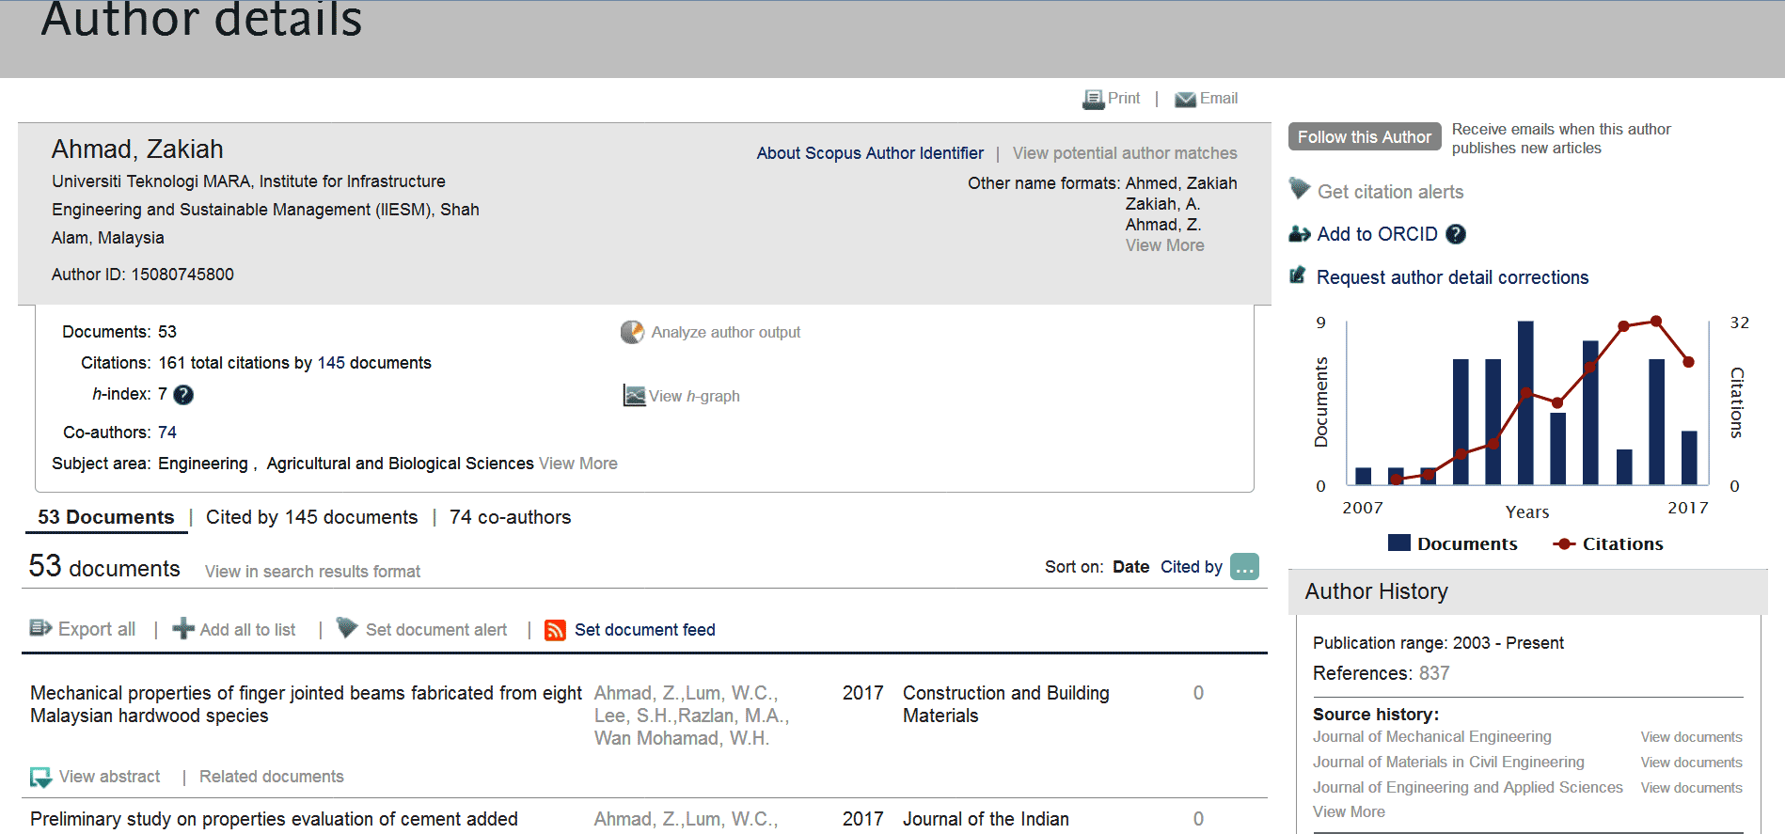The height and width of the screenshot is (834, 1785).
Task: Expand View More subject areas
Action: [577, 464]
